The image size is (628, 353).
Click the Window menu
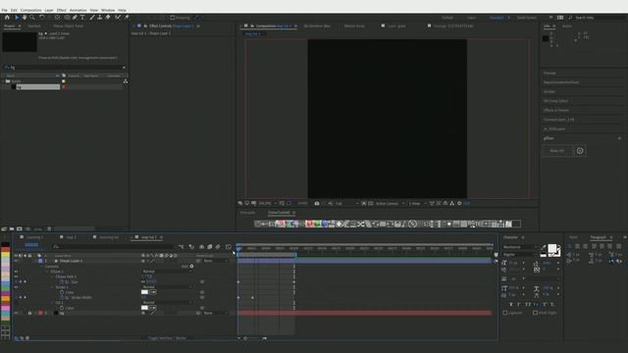coord(108,10)
